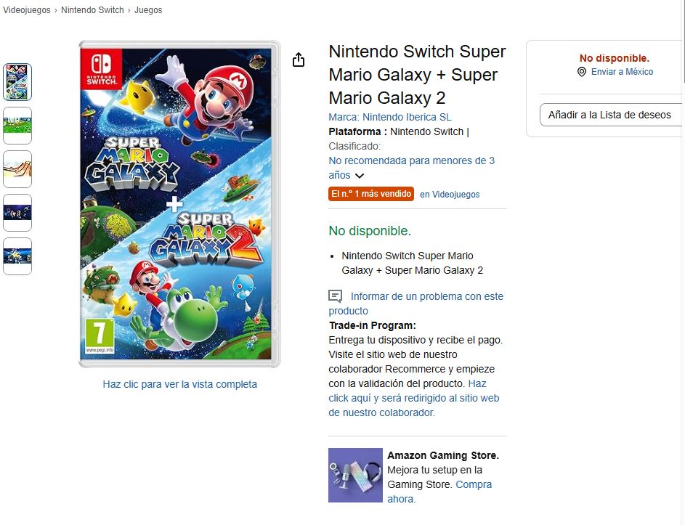Select the first product thumbnail

click(x=17, y=82)
